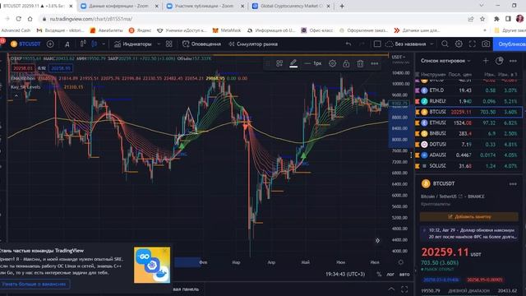Screen dimensions: 526x296
Task: Select the ETHUSDT watchlist row
Action: (x=468, y=123)
